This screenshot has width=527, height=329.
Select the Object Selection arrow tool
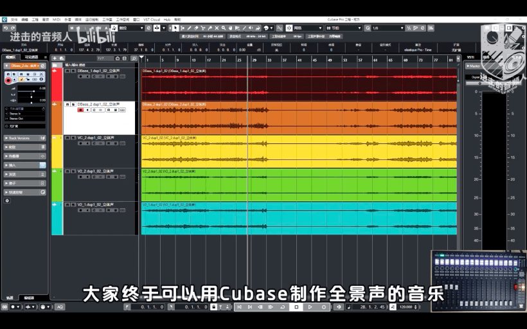175,28
